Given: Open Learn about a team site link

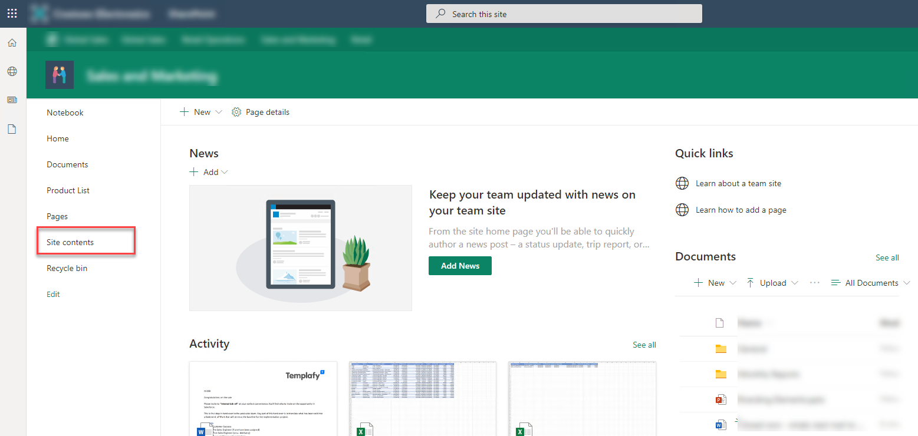Looking at the screenshot, I should (x=738, y=183).
